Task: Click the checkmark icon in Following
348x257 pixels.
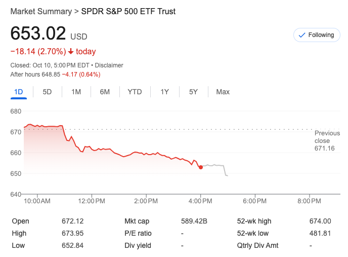Action: point(302,35)
